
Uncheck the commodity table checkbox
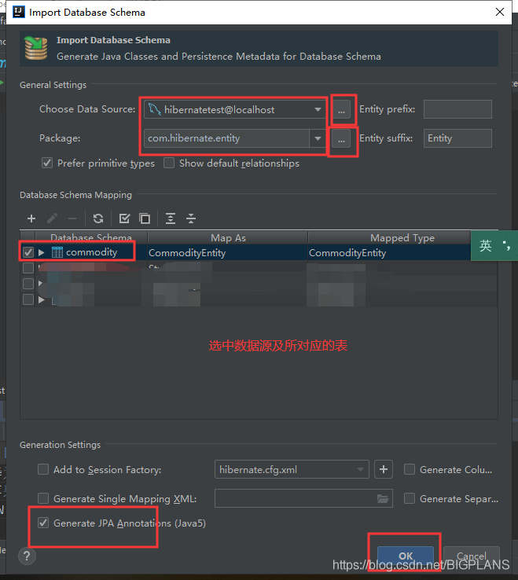click(x=28, y=252)
